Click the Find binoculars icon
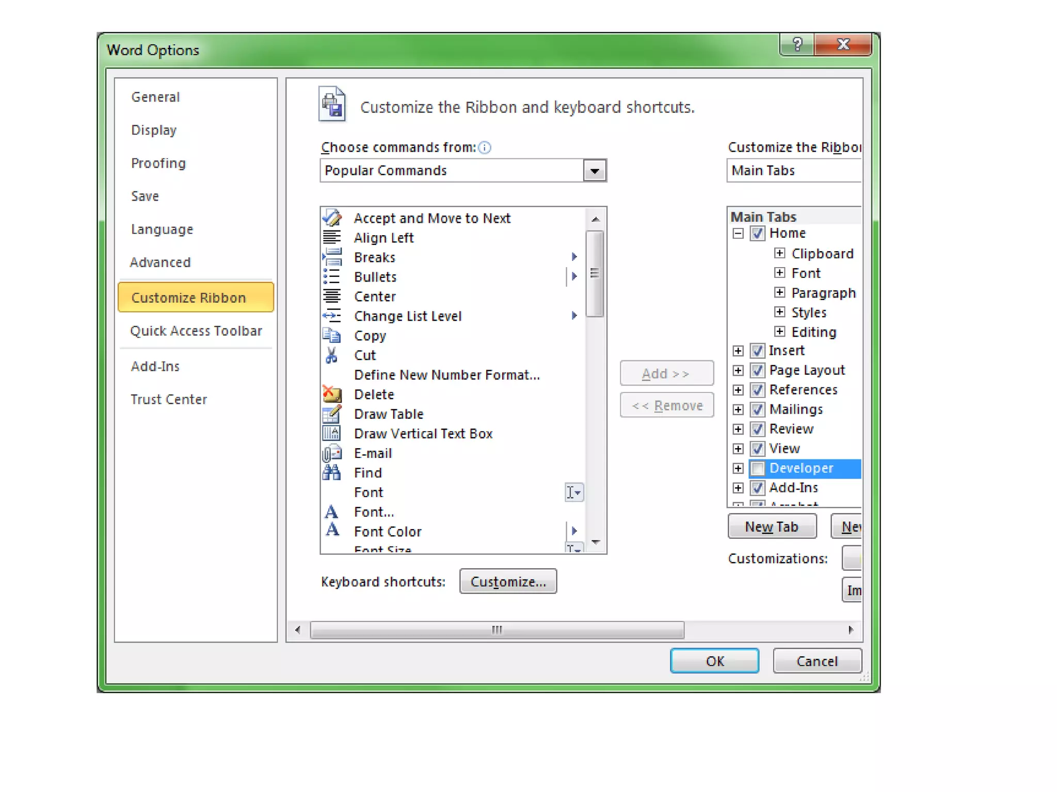The width and height of the screenshot is (1057, 792). (331, 472)
